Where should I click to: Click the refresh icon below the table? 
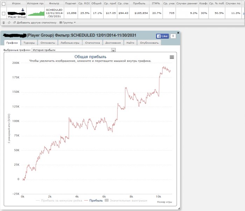pos(9,22)
